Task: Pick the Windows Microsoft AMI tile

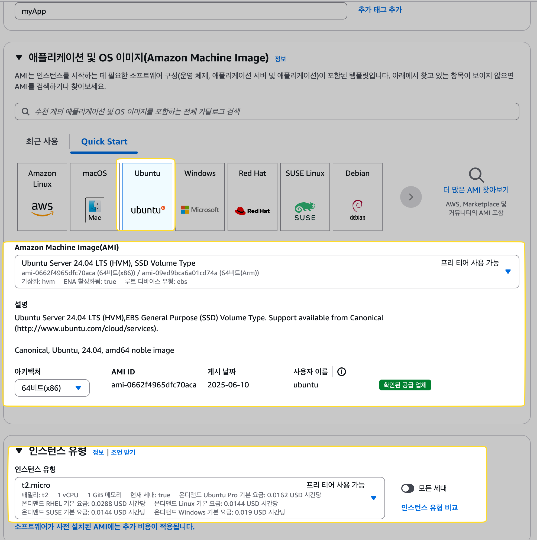Action: [200, 197]
